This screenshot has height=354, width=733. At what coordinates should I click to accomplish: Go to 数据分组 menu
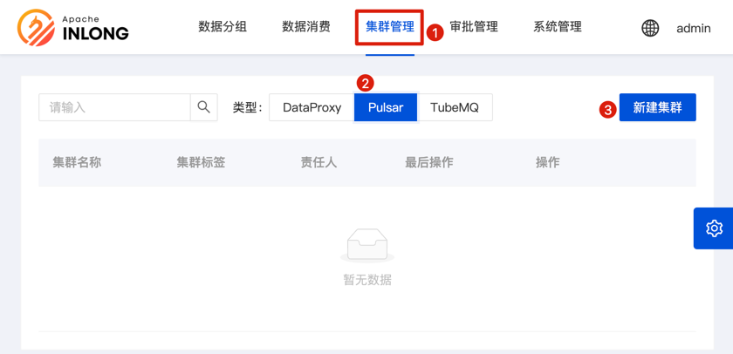click(223, 27)
